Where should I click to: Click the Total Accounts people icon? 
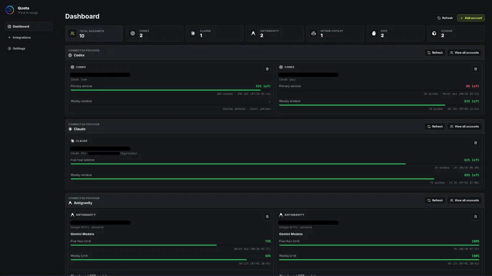tap(72, 33)
